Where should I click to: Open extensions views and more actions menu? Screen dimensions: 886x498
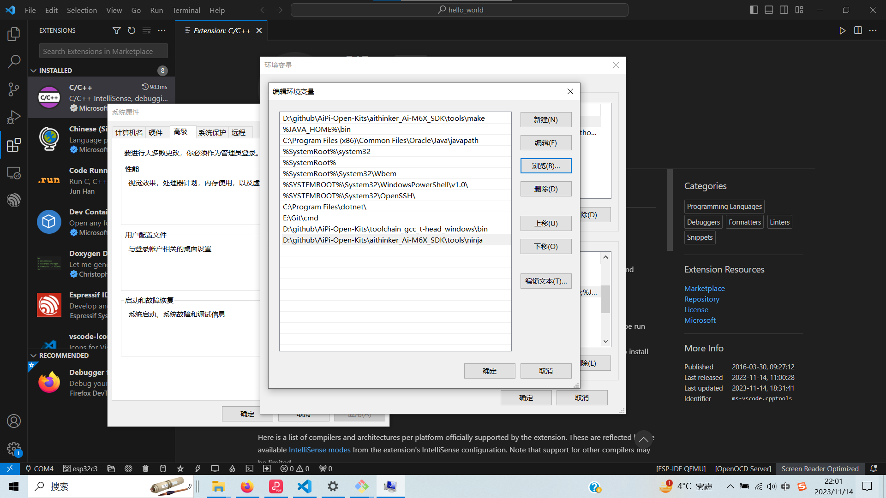click(162, 30)
